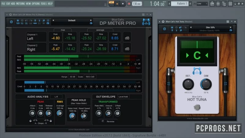Open the L-R audio analysis mode dropdown

click(x=56, y=97)
